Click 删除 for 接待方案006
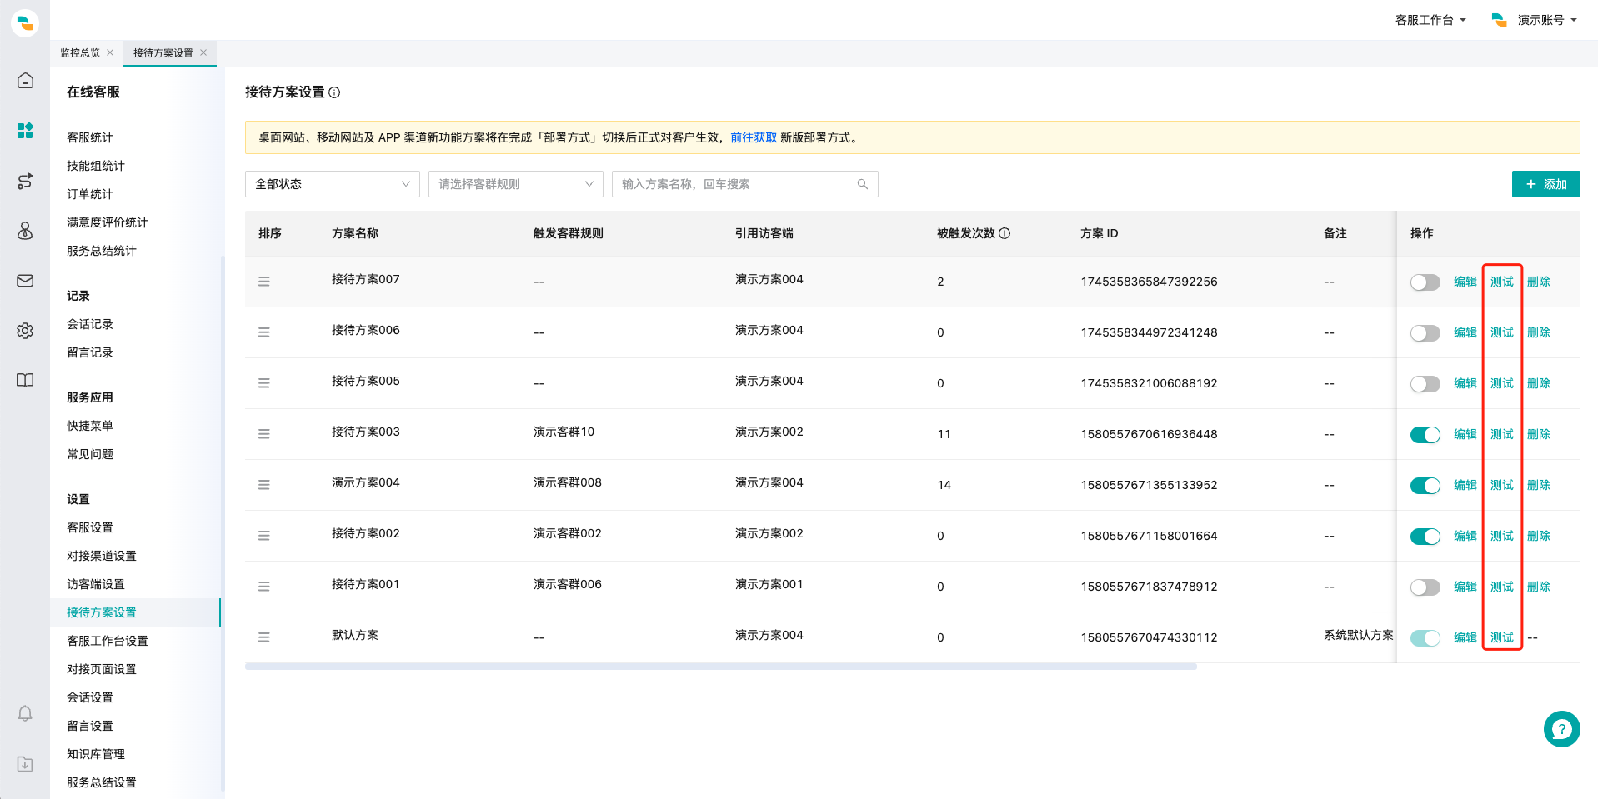1598x799 pixels. 1538,332
